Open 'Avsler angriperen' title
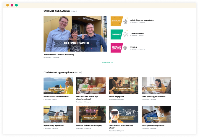The height and width of the screenshot is (137, 199). coord(117,97)
